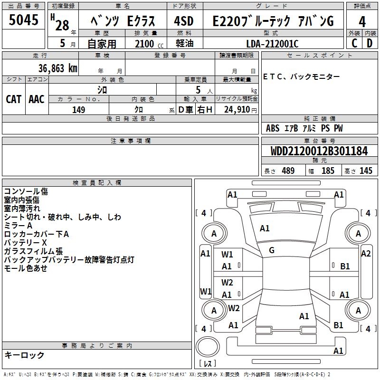Click the spare tire circle above [レス]
The image size is (380, 380).
click(208, 347)
